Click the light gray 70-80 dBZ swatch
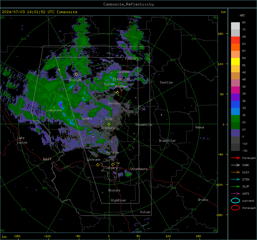The height and width of the screenshot is (240, 257). tap(235, 26)
